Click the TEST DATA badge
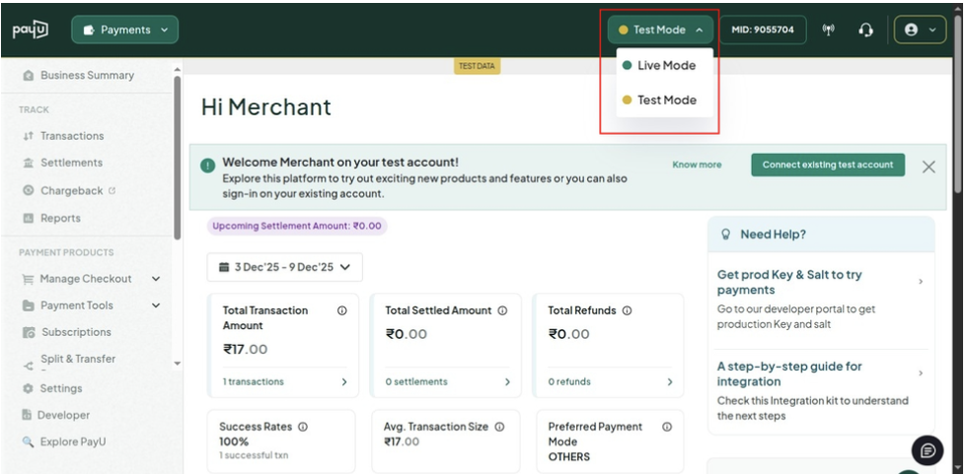Image resolution: width=967 pixels, height=475 pixels. click(x=477, y=66)
